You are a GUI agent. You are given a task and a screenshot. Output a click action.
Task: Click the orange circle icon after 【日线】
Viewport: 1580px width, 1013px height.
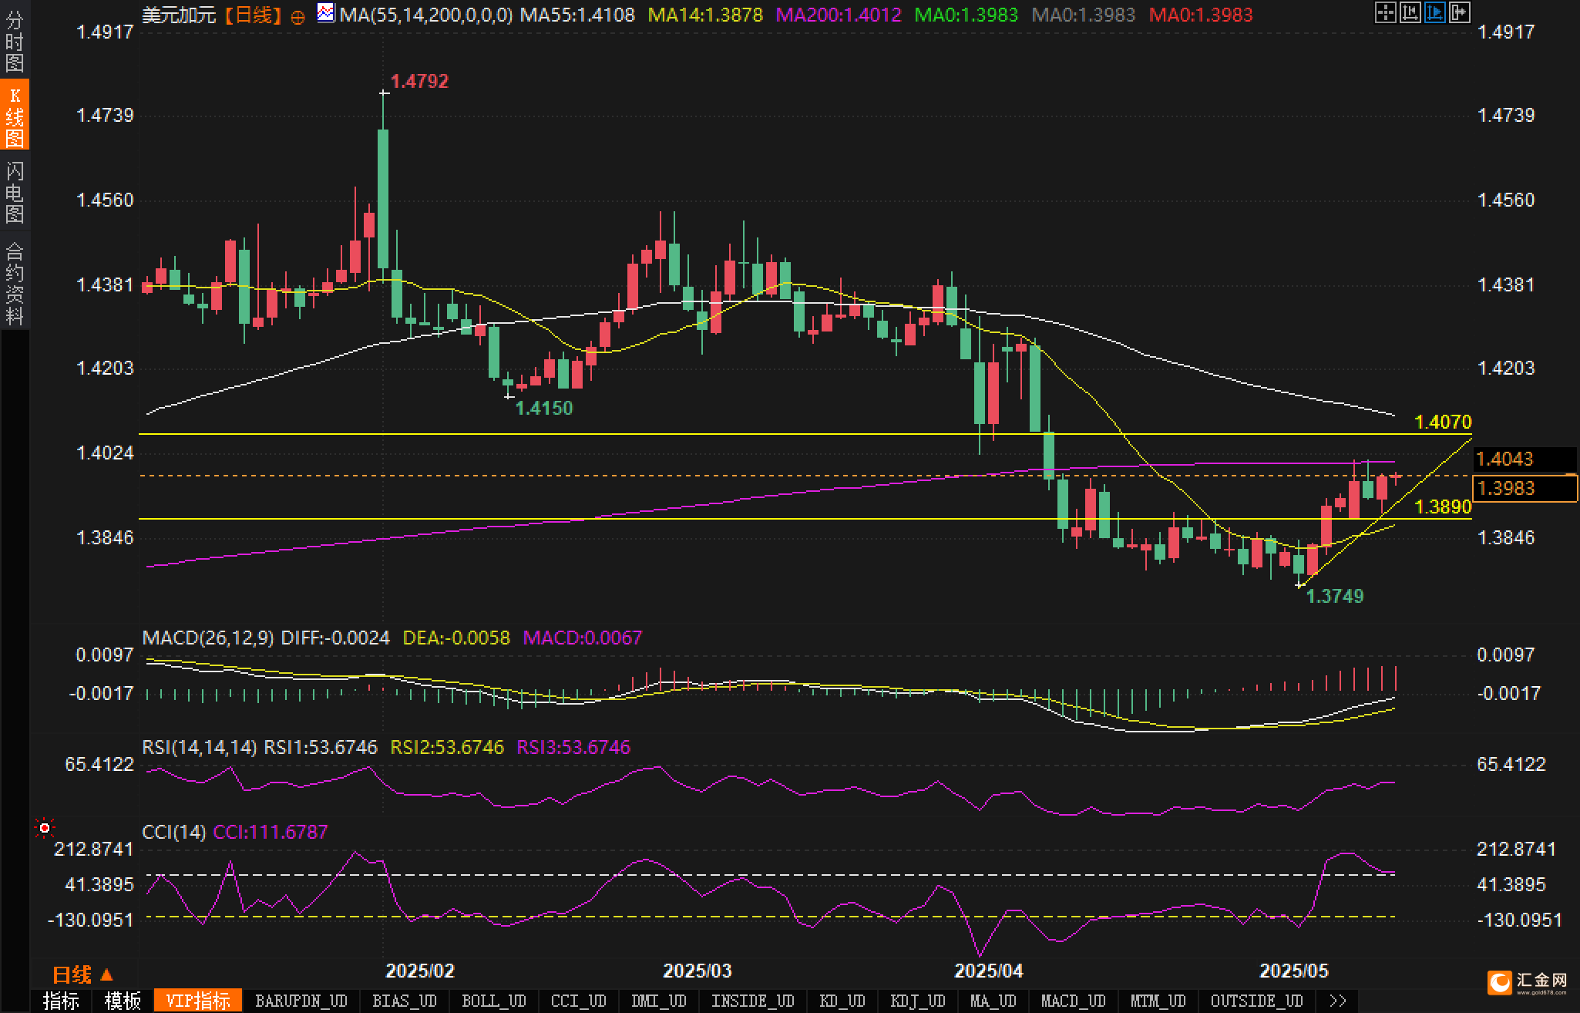point(298,16)
